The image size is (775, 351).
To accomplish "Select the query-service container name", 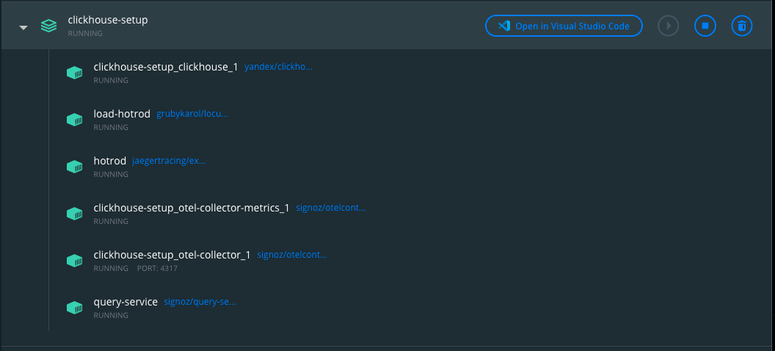I will [125, 302].
